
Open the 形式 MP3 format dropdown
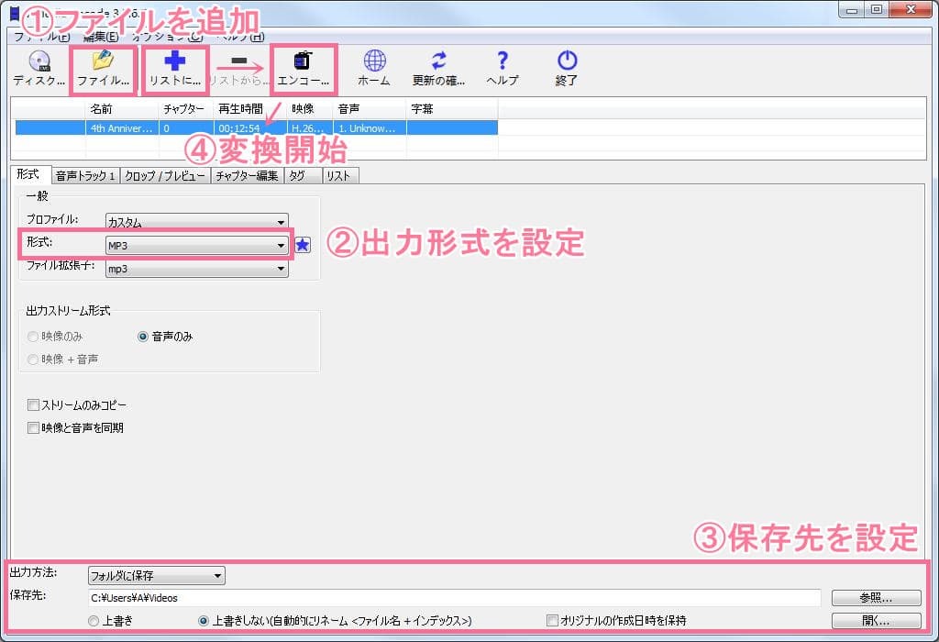(x=196, y=245)
